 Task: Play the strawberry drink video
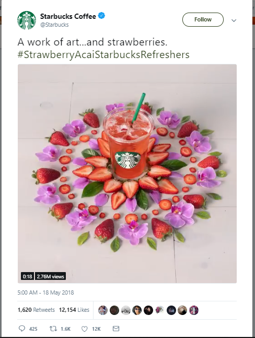pyautogui.click(x=127, y=174)
